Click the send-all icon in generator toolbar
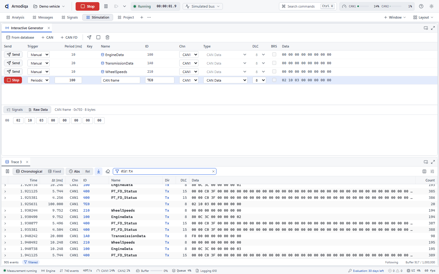439x274 pixels. click(89, 37)
